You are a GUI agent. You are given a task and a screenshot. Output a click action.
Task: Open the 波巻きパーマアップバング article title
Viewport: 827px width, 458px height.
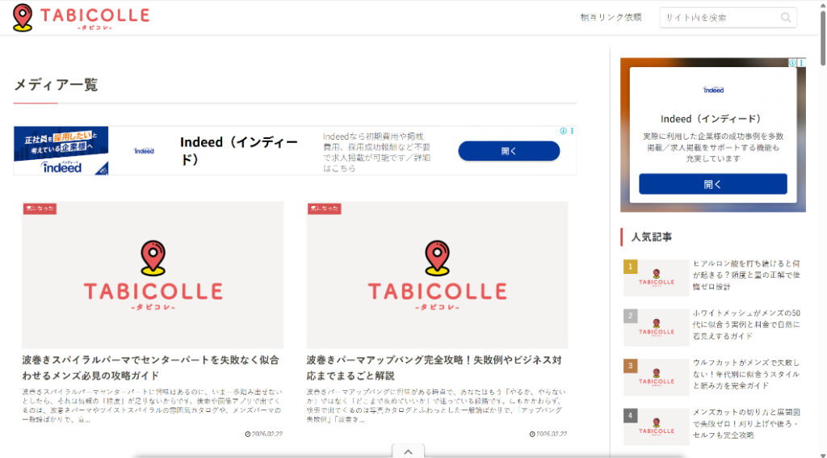[x=434, y=368]
